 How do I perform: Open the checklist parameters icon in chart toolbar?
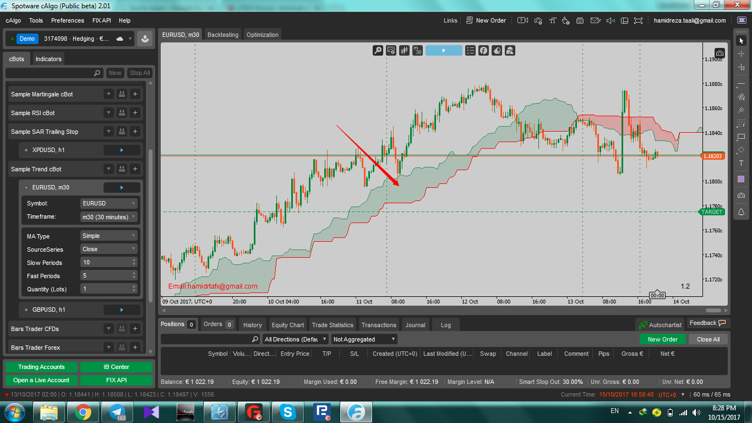[x=470, y=50]
